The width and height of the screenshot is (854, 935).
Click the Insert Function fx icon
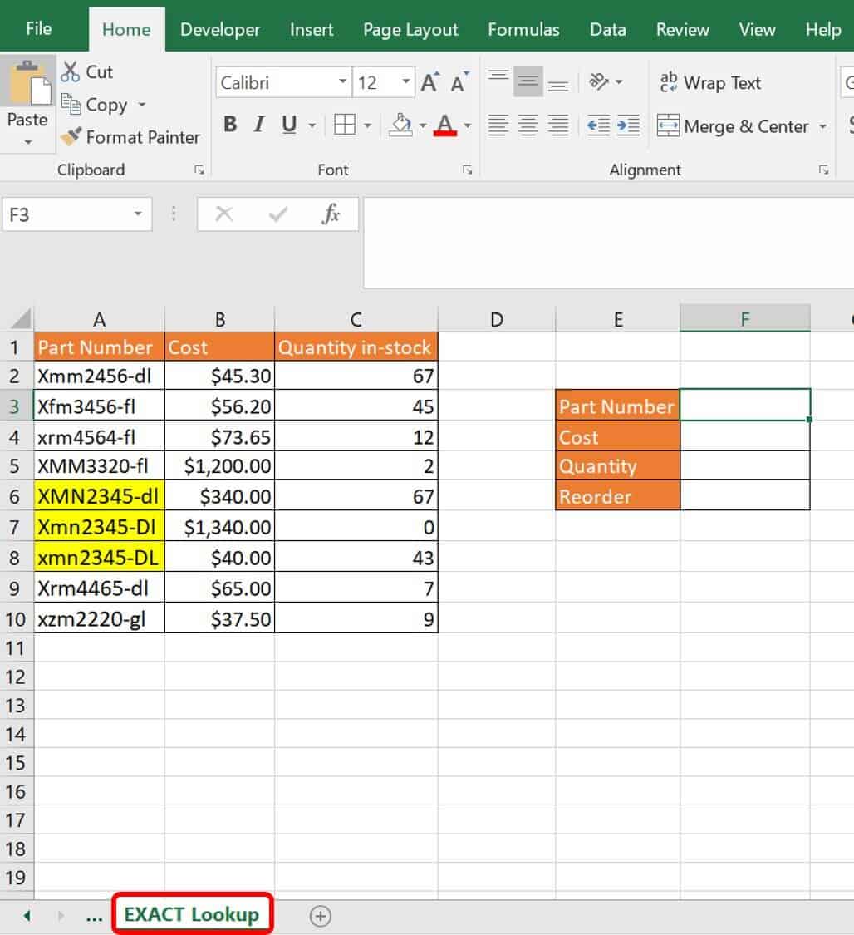click(331, 214)
